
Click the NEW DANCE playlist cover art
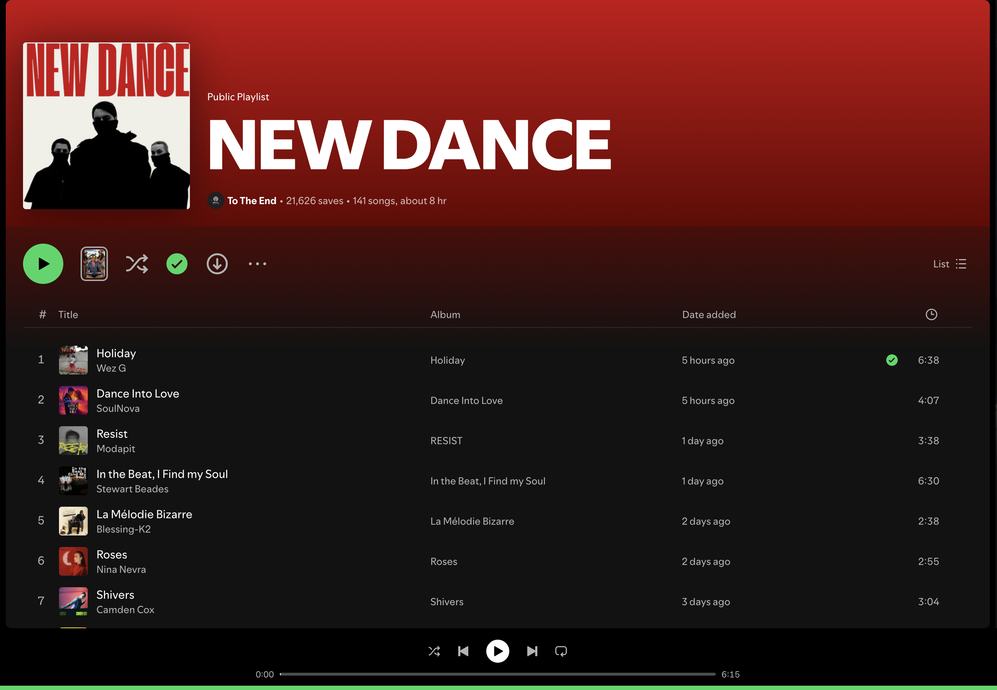coord(106,126)
